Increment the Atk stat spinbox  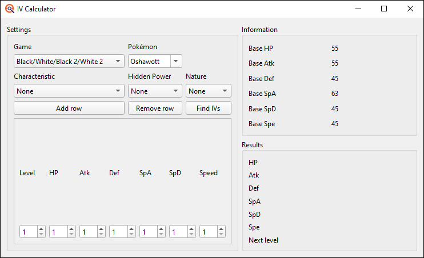101,229
